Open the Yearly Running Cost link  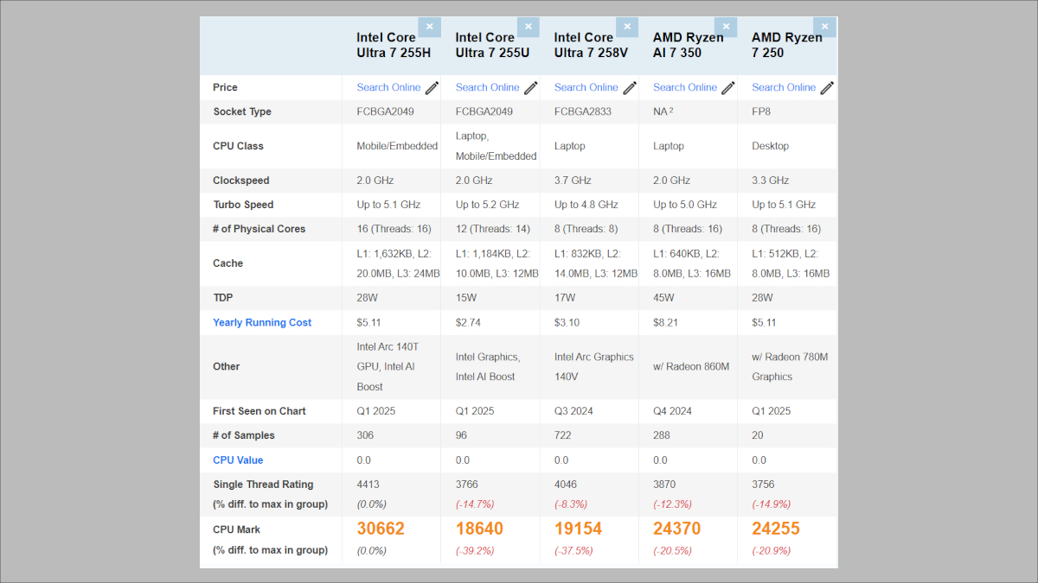[262, 322]
